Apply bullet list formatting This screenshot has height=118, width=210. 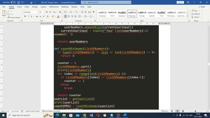(65, 12)
